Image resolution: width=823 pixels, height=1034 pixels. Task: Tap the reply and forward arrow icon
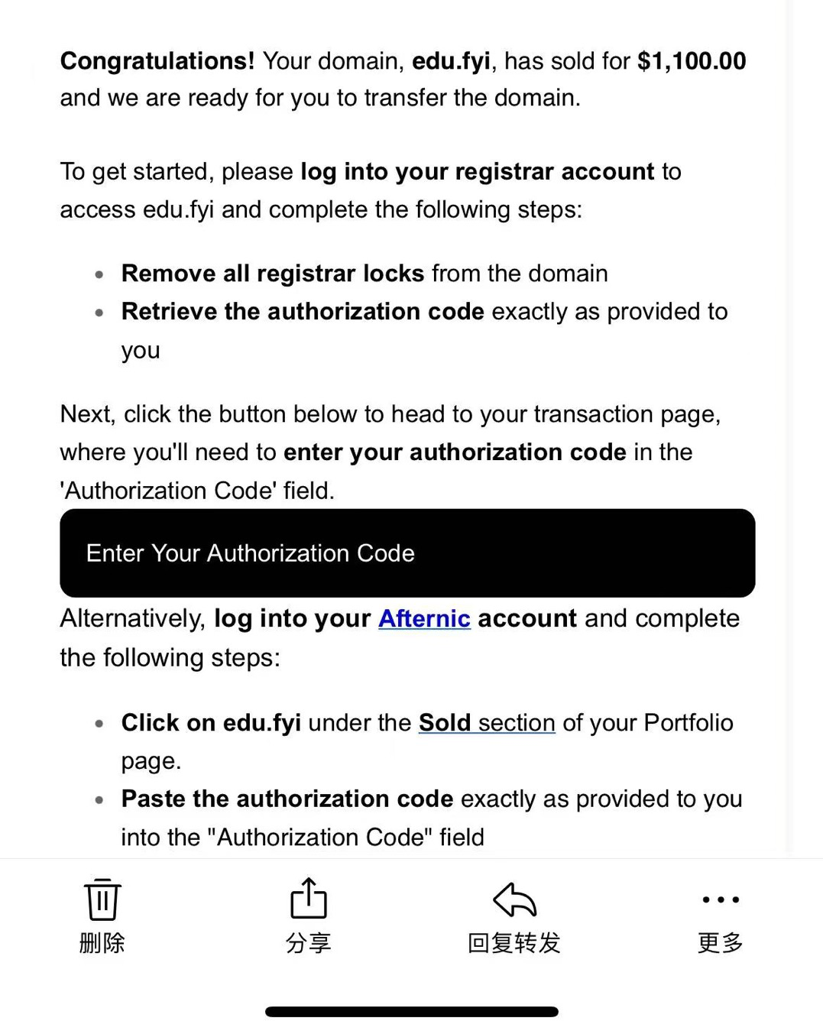click(x=514, y=899)
